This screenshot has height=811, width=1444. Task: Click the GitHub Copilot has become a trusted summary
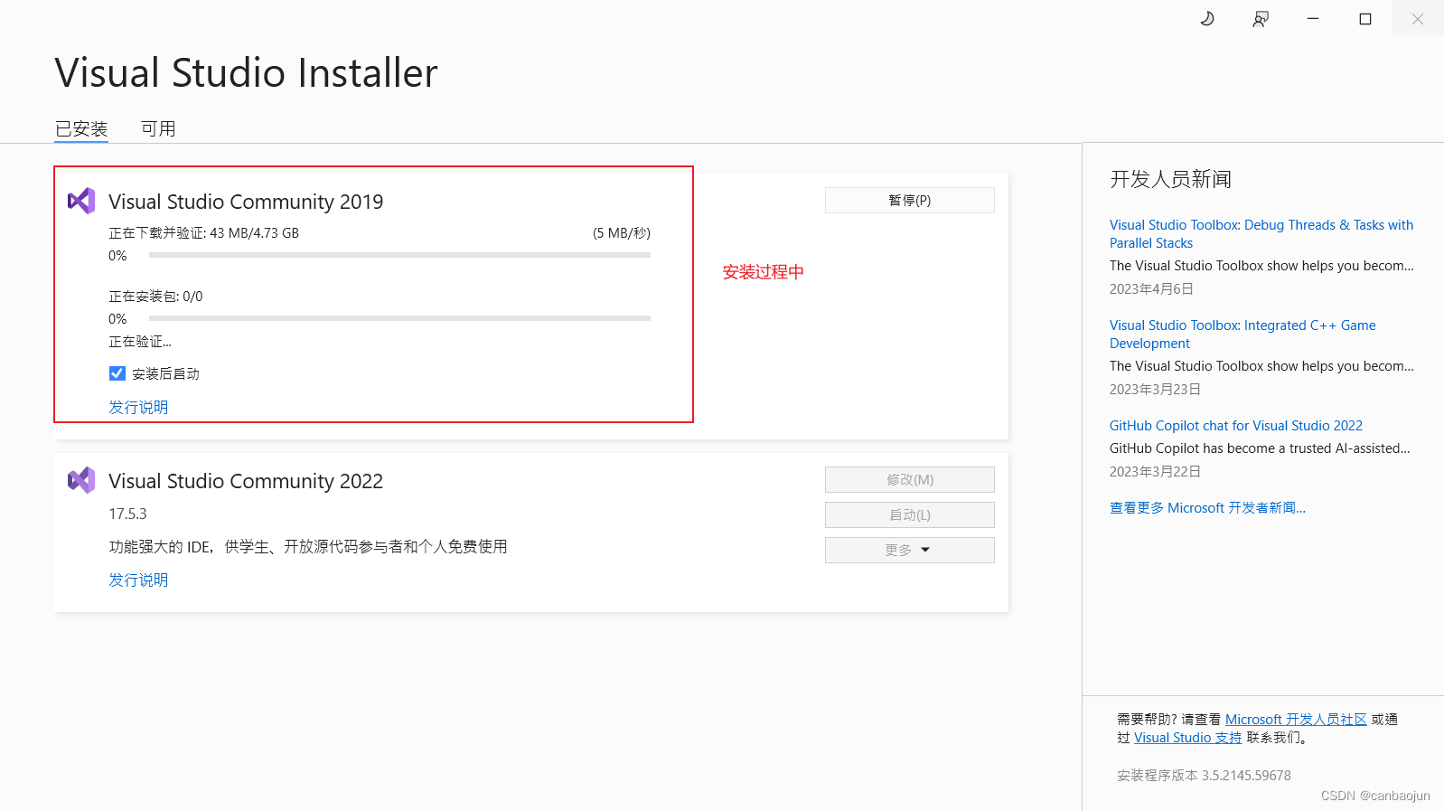1260,448
